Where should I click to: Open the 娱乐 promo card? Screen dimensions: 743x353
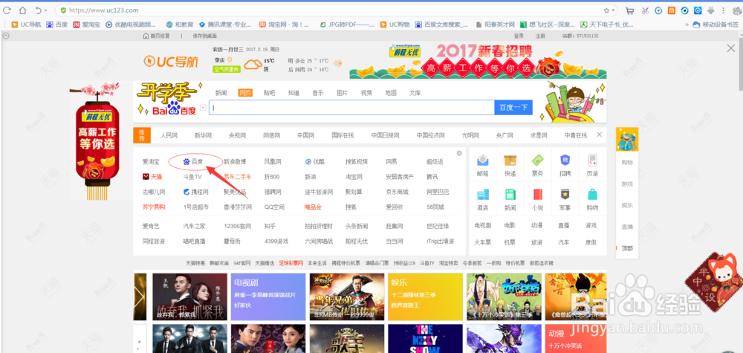click(425, 297)
